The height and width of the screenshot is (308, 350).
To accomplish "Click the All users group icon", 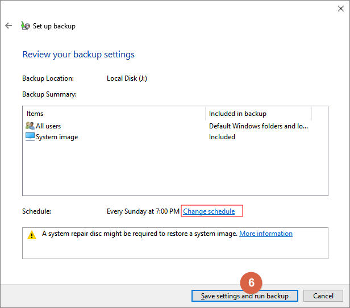I will pyautogui.click(x=30, y=126).
